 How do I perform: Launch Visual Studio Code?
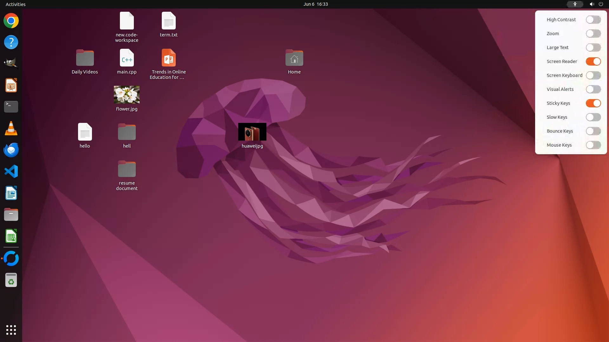coord(11,171)
